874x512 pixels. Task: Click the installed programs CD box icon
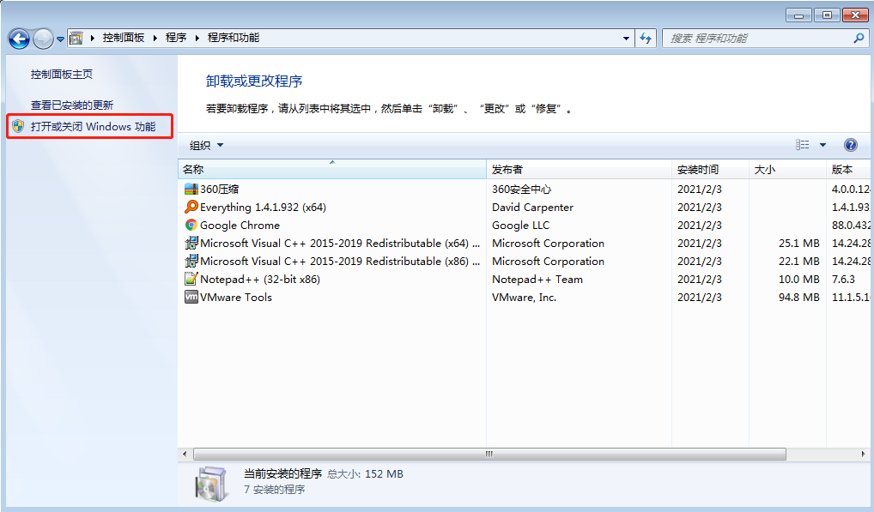tap(212, 483)
